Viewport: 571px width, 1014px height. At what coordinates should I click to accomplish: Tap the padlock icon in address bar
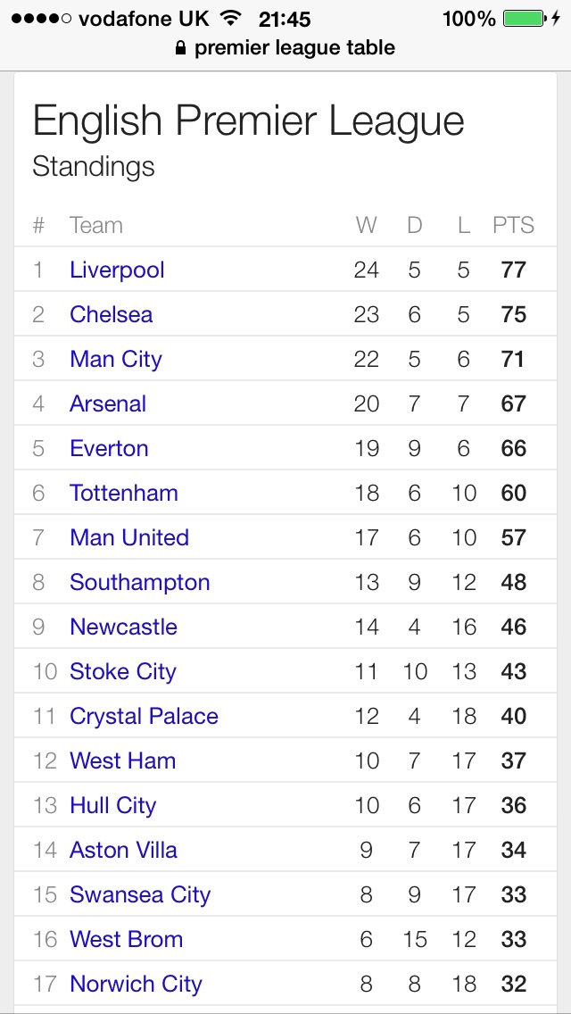(x=182, y=49)
